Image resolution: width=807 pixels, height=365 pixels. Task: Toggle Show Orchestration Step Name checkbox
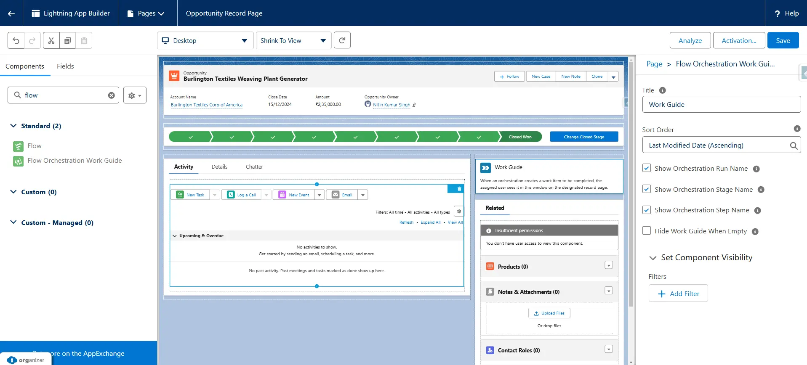point(647,210)
